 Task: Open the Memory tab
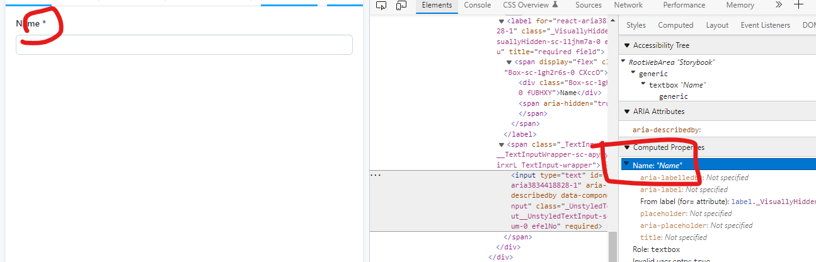(x=740, y=5)
